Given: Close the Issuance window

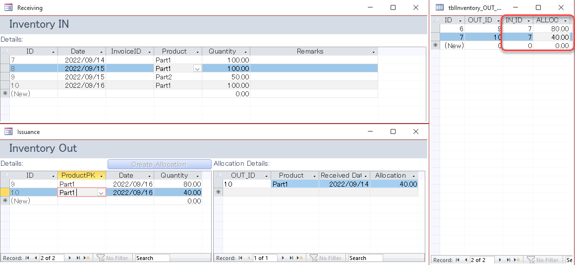Looking at the screenshot, I should point(415,132).
